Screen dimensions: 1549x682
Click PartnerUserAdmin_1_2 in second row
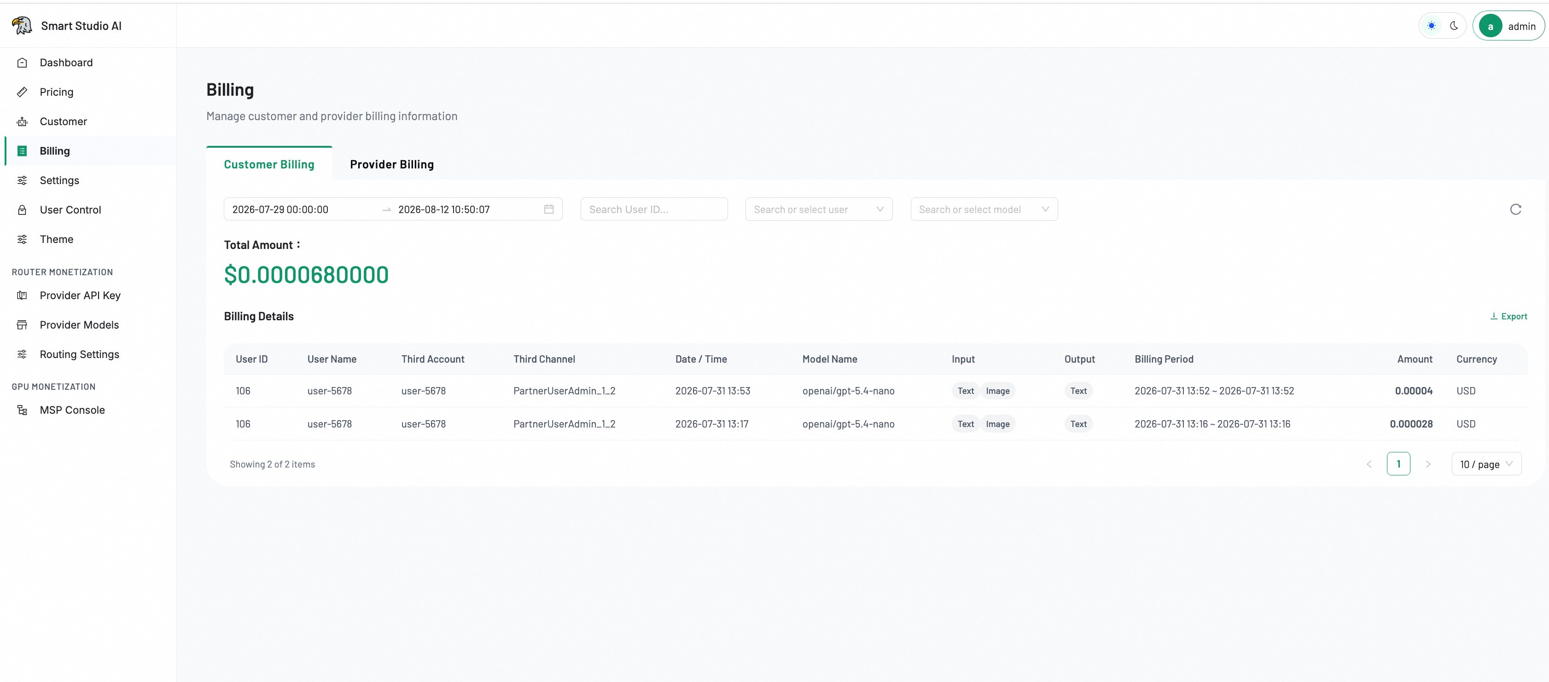pos(564,424)
